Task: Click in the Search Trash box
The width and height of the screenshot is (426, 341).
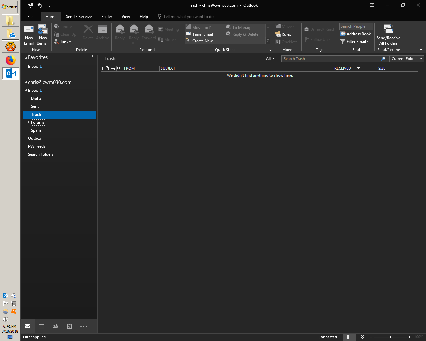Action: pyautogui.click(x=330, y=59)
